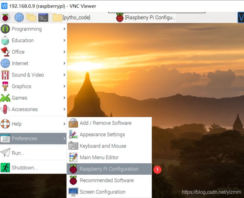Image resolution: width=244 pixels, height=198 pixels.
Task: Expand the Sound & Video submenu arrow
Action: [x=64, y=75]
